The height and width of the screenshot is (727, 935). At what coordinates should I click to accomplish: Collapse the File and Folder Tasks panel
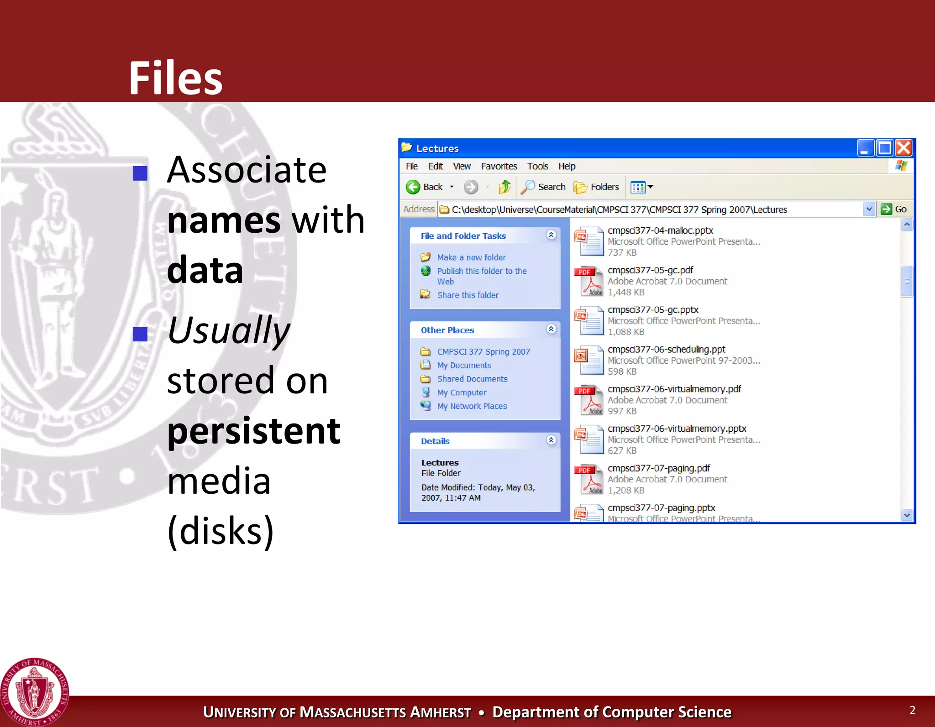551,235
